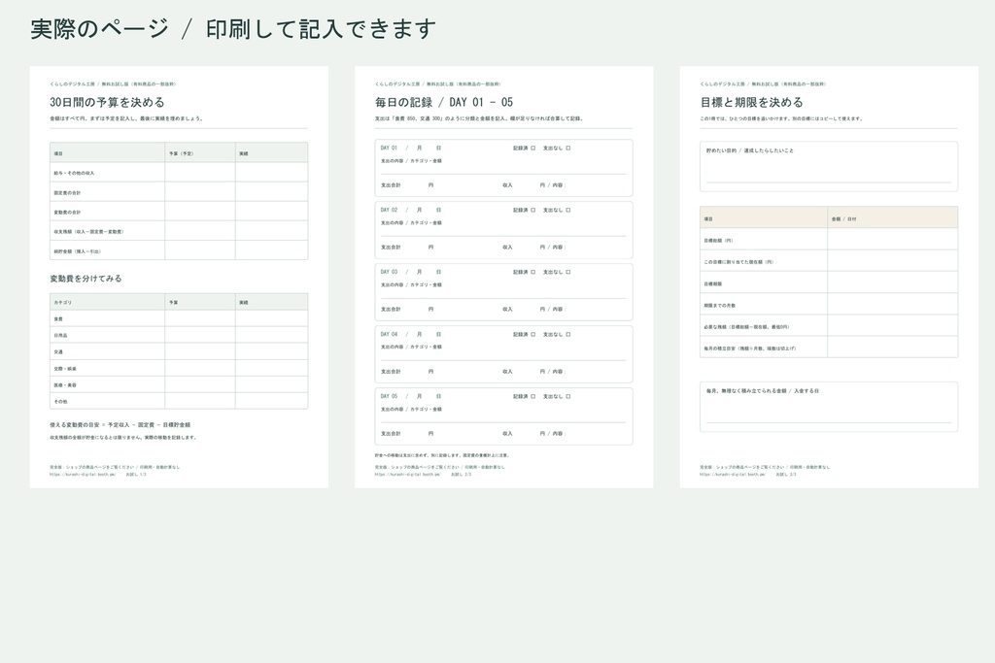Click the 金額はすべて円 instruction line
The image size is (995, 663).
click(126, 118)
